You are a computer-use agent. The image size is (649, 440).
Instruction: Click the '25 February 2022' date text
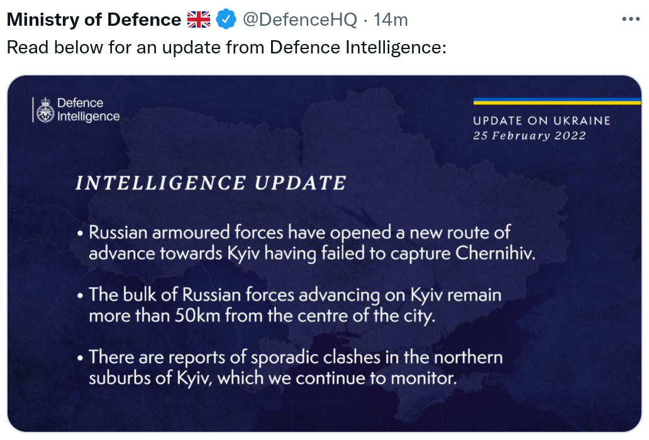tap(530, 136)
